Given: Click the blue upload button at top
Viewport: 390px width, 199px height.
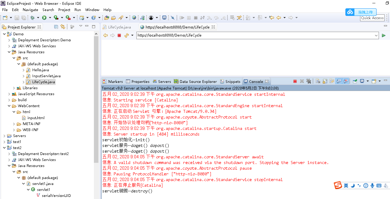Looking at the screenshot, I should (x=361, y=12).
